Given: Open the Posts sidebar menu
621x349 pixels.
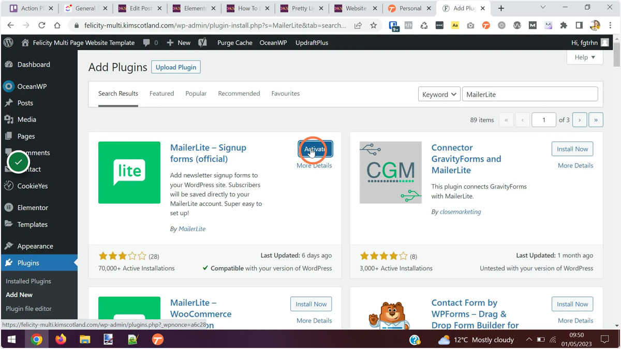Looking at the screenshot, I should pos(39,103).
